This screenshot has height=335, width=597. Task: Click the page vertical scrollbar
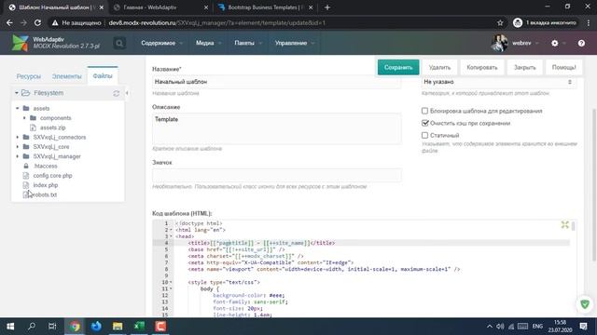[x=594, y=184]
